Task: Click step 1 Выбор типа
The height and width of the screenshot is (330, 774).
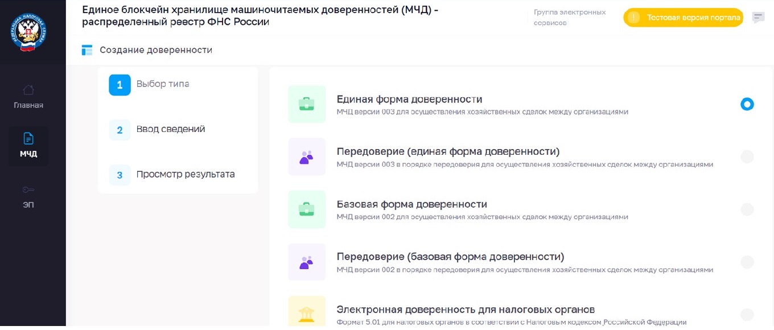Action: 162,84
